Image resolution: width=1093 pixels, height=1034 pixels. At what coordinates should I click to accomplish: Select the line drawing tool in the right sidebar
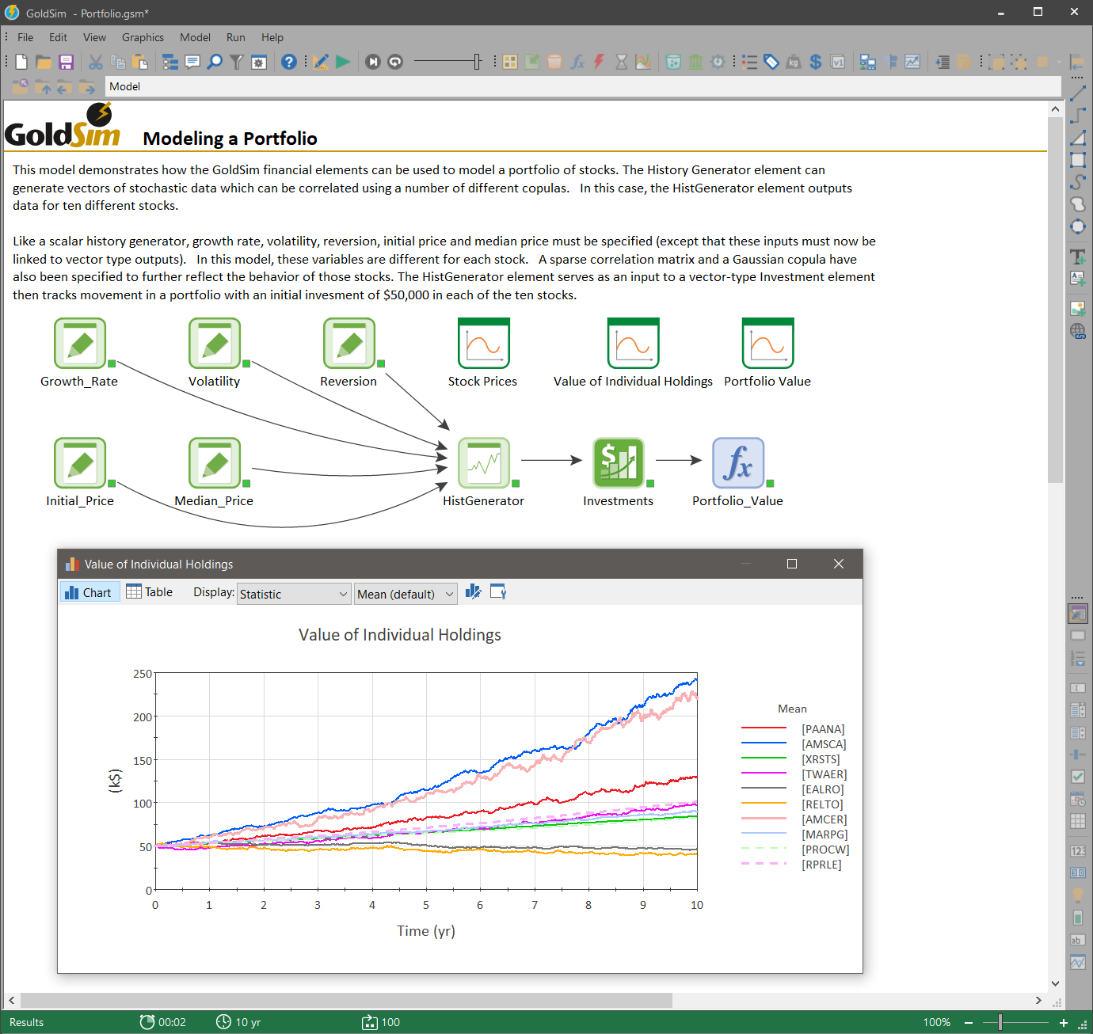point(1078,93)
